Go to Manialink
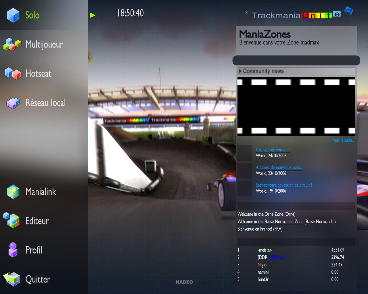368x294 pixels. 41,192
